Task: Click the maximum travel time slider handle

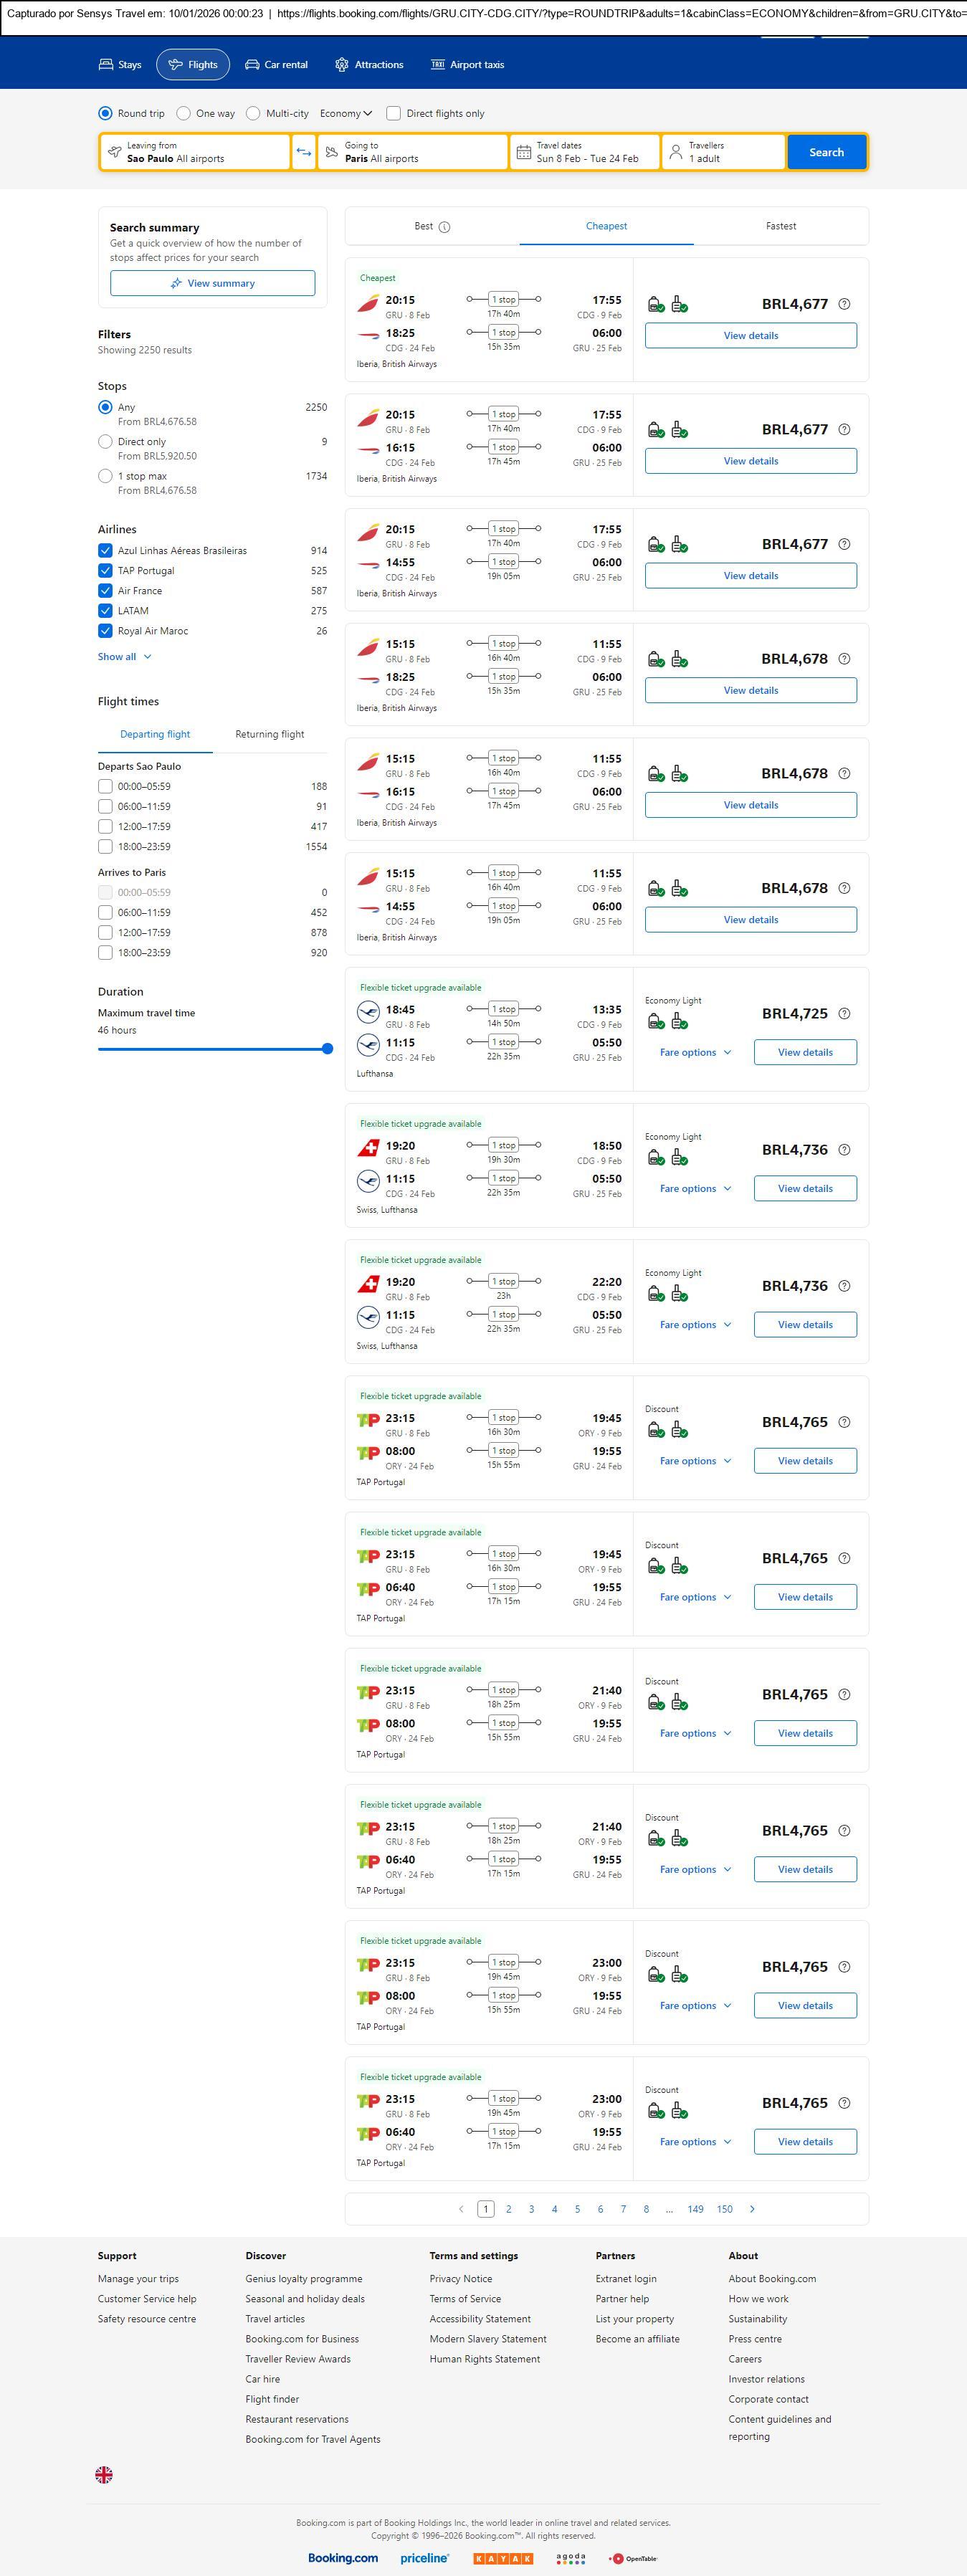Action: click(x=327, y=1049)
